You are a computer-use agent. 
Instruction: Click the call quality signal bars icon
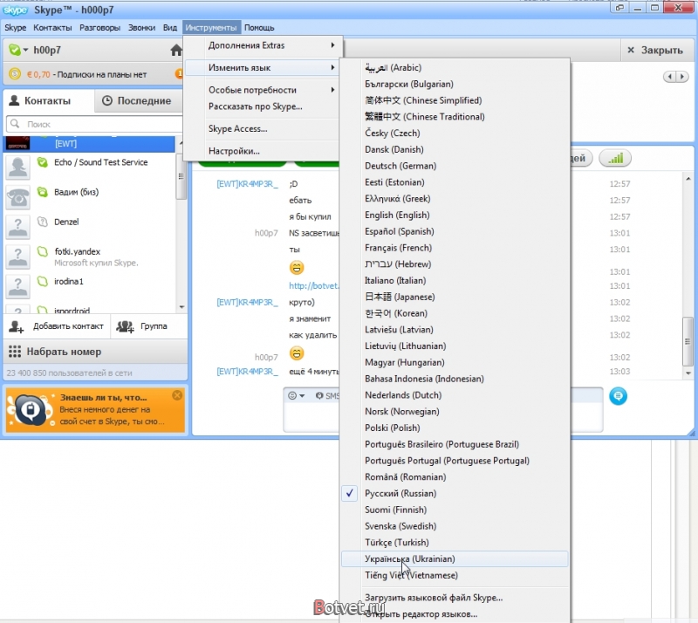point(615,158)
